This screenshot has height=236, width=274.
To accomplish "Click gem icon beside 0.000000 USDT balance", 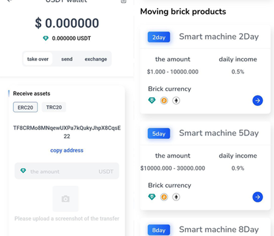I will pos(46,38).
